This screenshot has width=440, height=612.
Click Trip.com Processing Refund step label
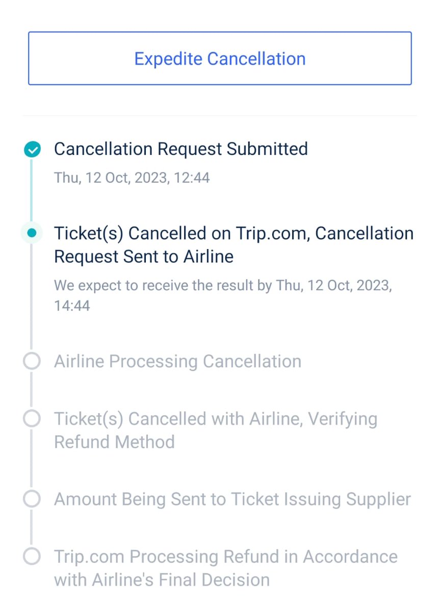coord(226,568)
